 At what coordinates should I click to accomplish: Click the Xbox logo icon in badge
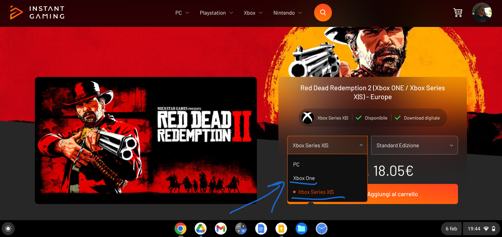pyautogui.click(x=307, y=118)
